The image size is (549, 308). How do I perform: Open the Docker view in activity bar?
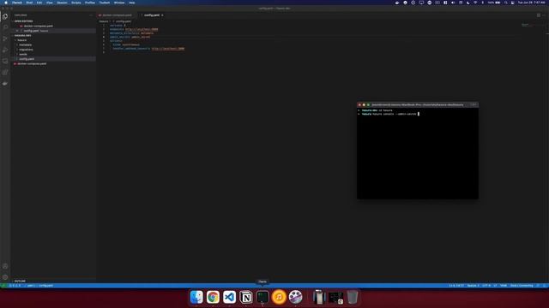(5, 84)
